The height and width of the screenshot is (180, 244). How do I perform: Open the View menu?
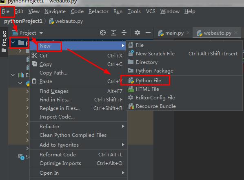tap(34, 11)
